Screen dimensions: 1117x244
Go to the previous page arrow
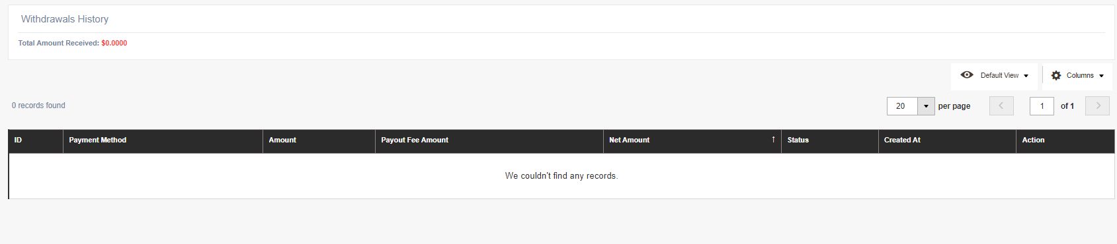pyautogui.click(x=1001, y=106)
